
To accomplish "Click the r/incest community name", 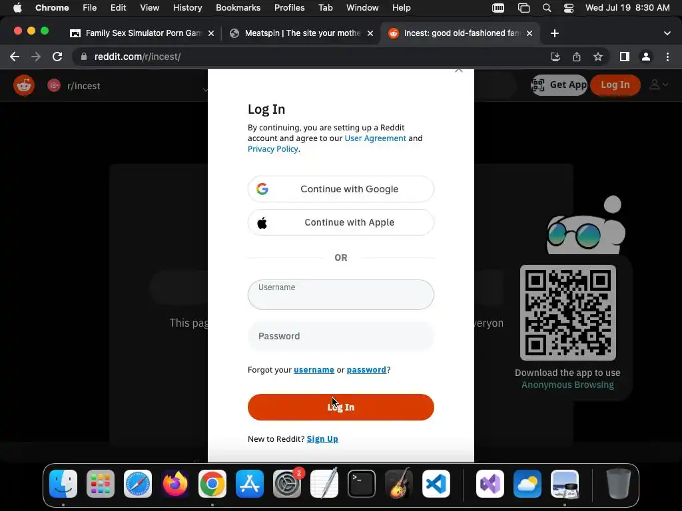I will click(x=83, y=86).
